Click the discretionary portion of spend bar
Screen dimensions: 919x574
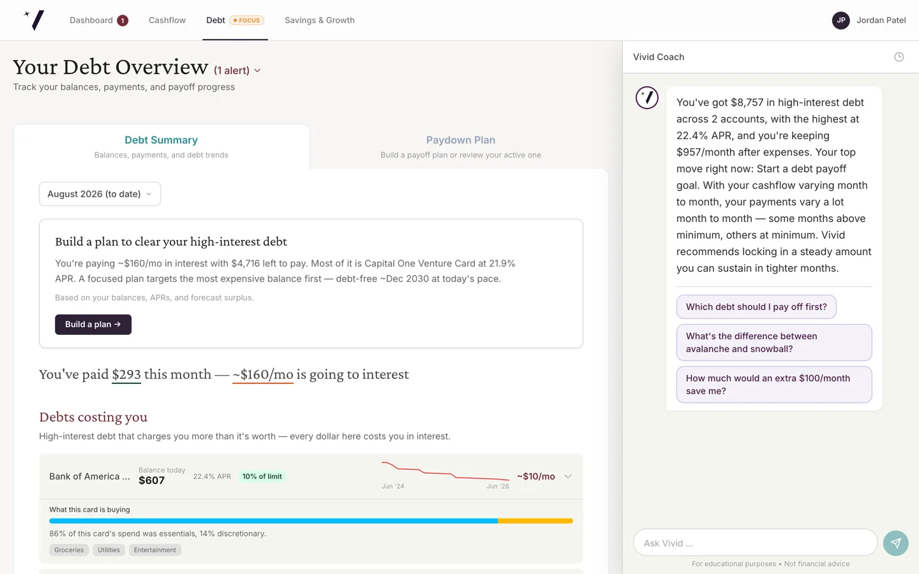pyautogui.click(x=535, y=521)
